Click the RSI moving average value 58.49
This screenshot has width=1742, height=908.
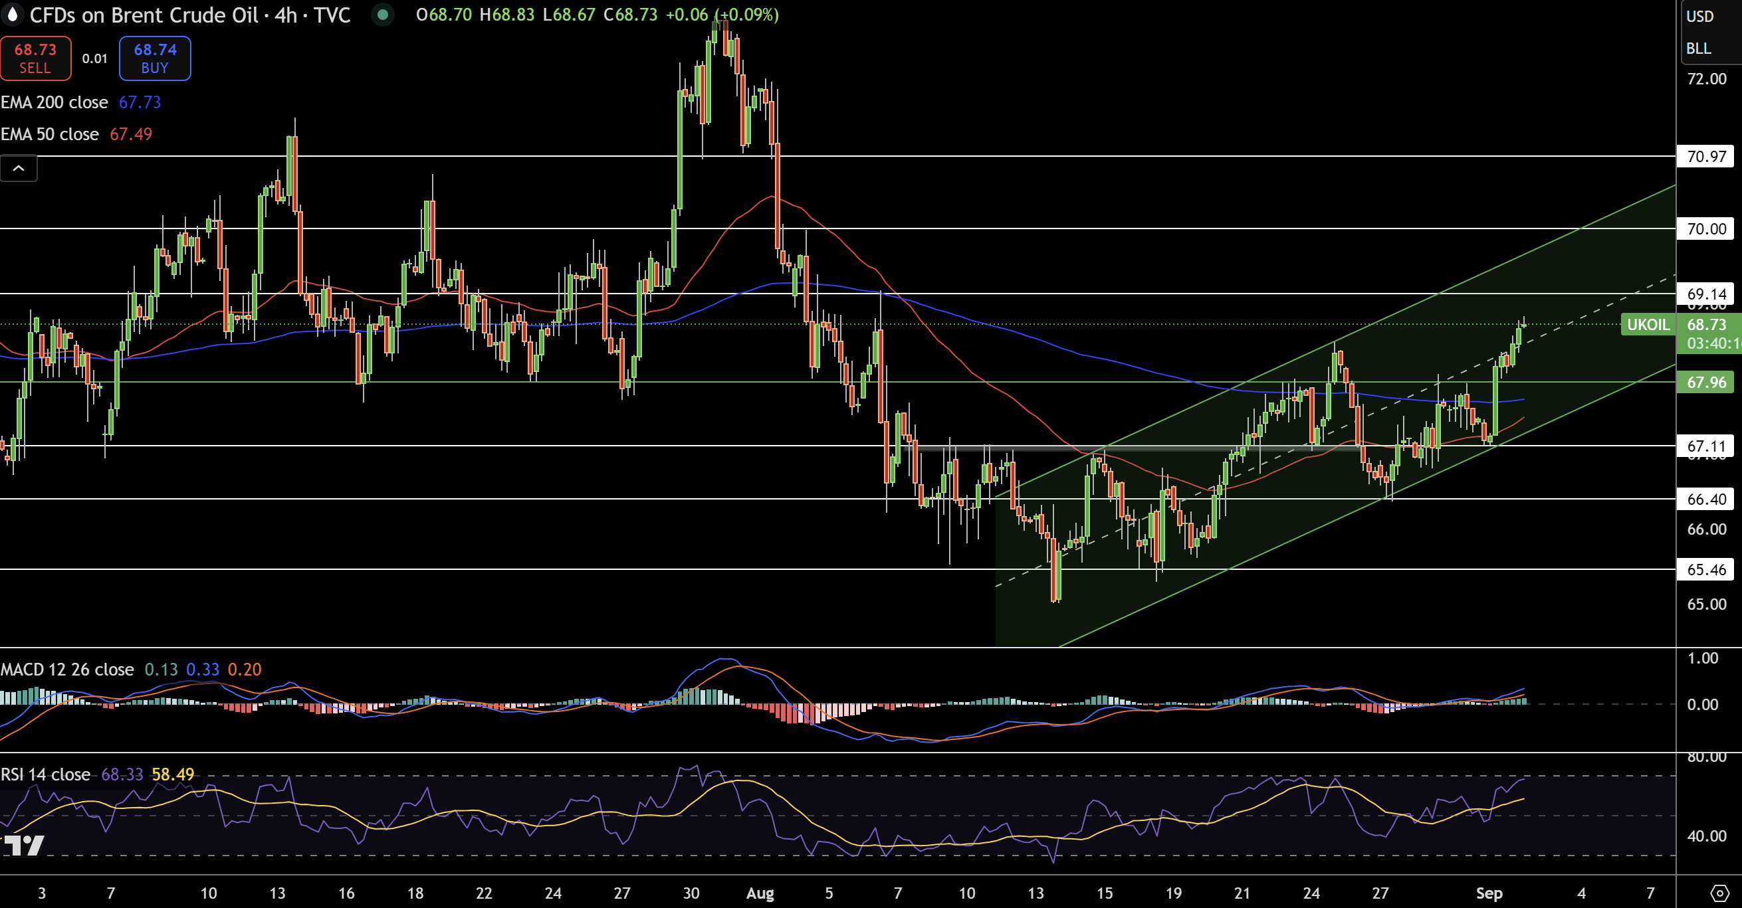tap(173, 774)
